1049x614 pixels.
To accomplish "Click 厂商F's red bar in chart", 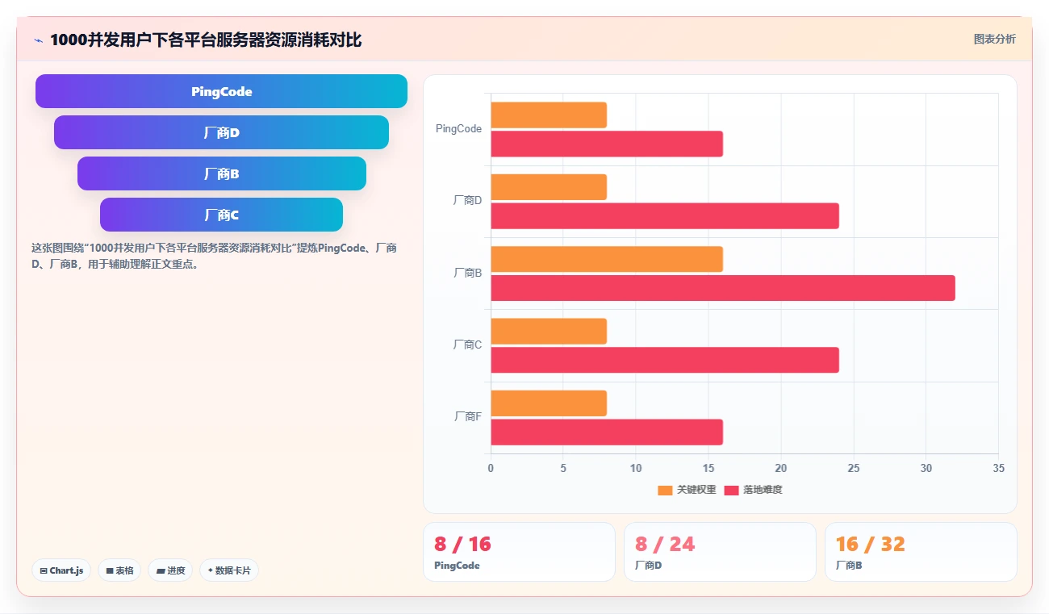I will click(x=607, y=432).
